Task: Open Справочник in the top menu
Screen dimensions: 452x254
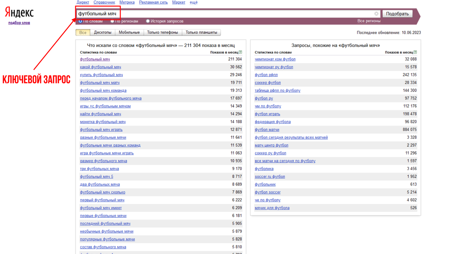Action: pyautogui.click(x=104, y=2)
